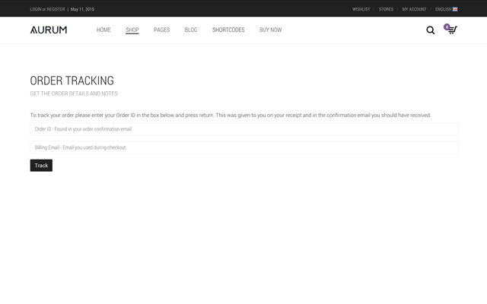Open the Shop menu
Screen dimensions: 487x304
(132, 30)
